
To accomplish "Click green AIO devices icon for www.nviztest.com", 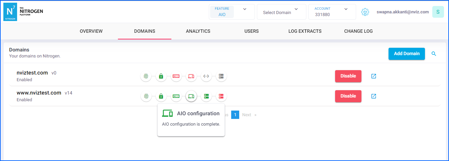I will (x=191, y=96).
